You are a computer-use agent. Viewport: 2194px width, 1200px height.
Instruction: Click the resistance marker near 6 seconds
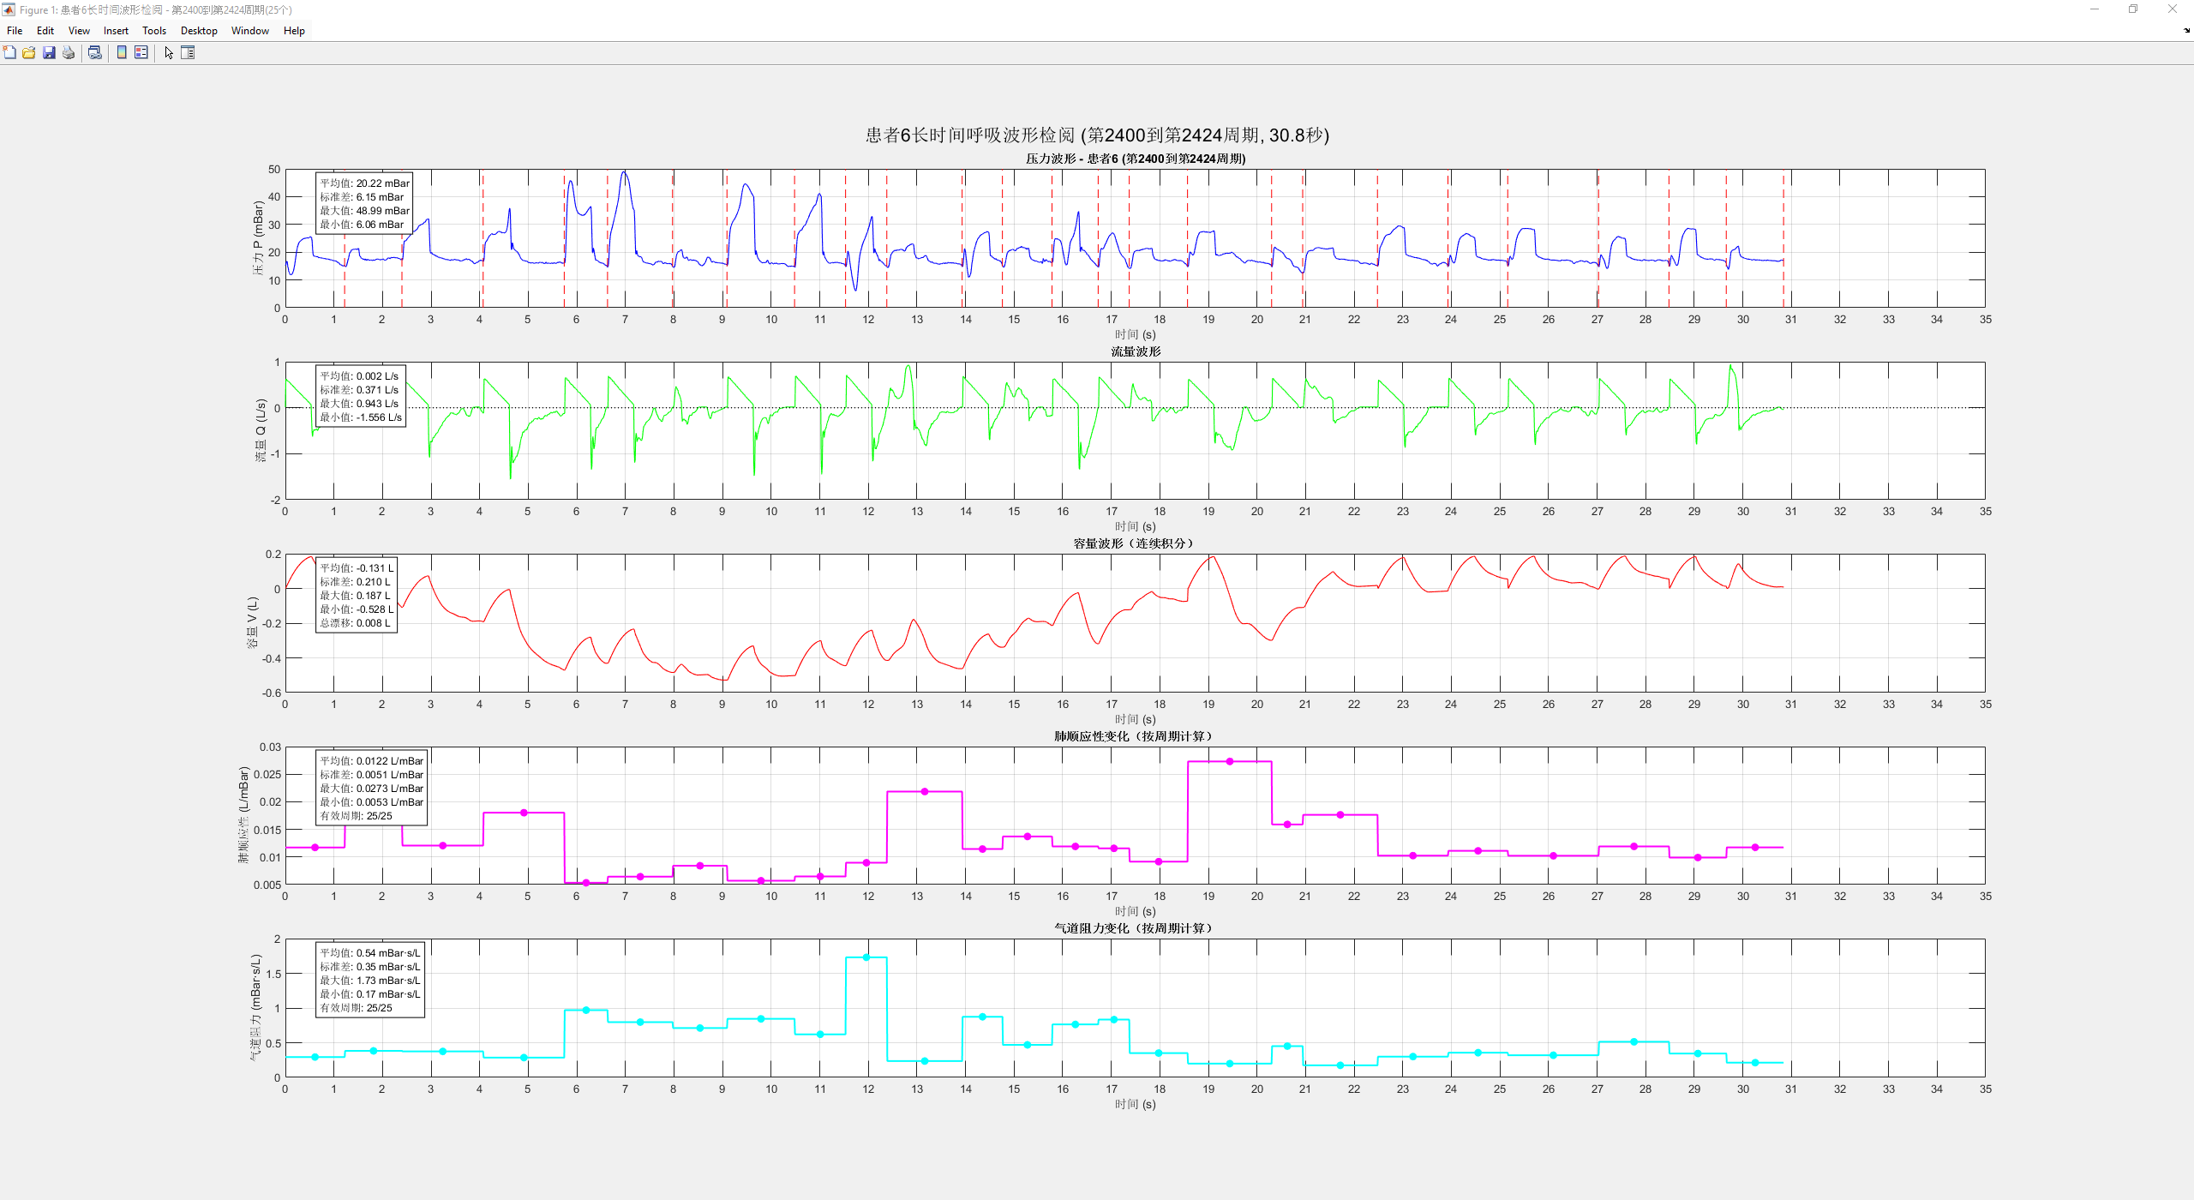click(x=586, y=1011)
